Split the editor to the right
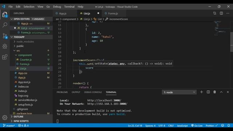Viewport: 233px width, 131px height. [x=221, y=13]
